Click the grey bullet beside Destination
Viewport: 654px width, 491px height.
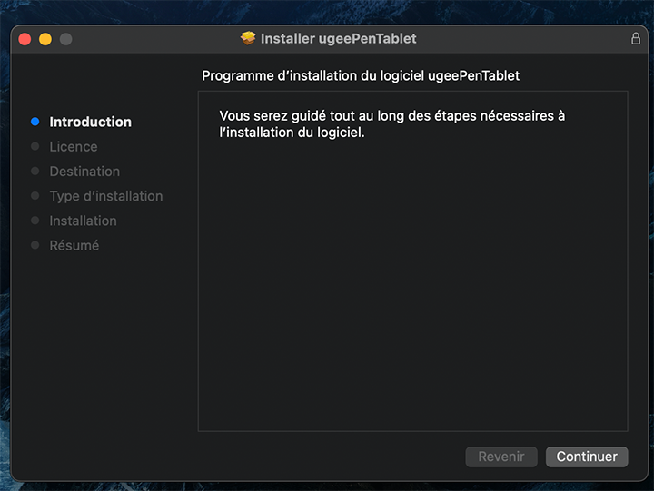(35, 171)
